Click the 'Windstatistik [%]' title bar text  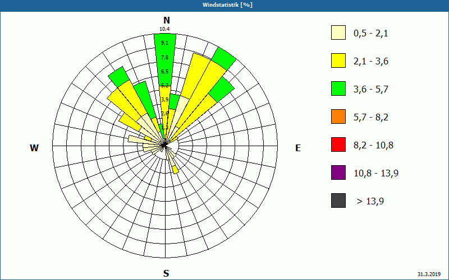pos(227,5)
